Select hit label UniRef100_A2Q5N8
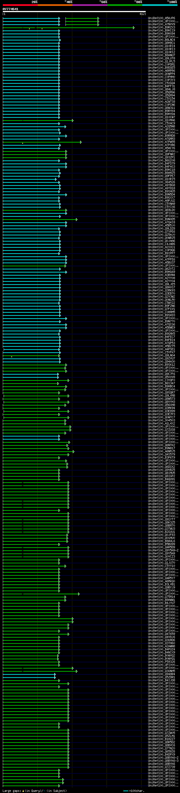This screenshot has width=180, height=793. [161, 126]
